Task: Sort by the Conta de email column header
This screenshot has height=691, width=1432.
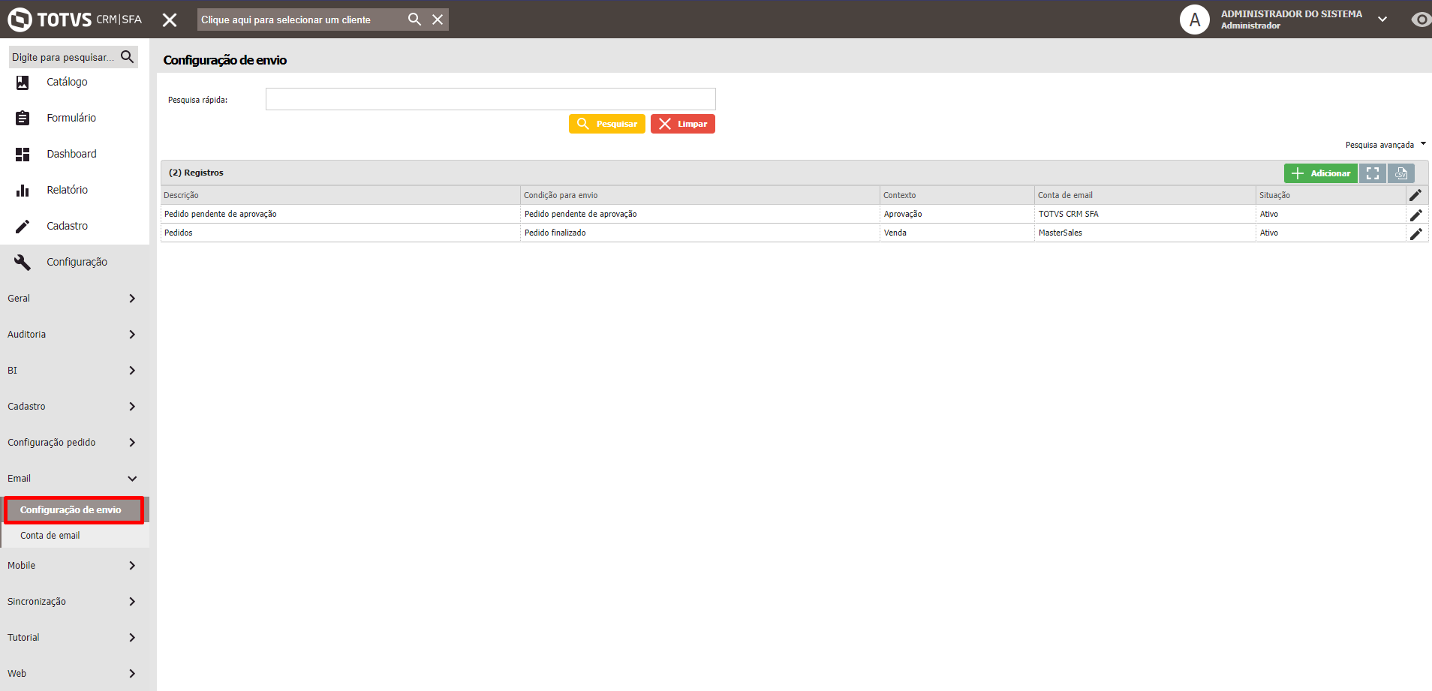Action: coord(1145,195)
